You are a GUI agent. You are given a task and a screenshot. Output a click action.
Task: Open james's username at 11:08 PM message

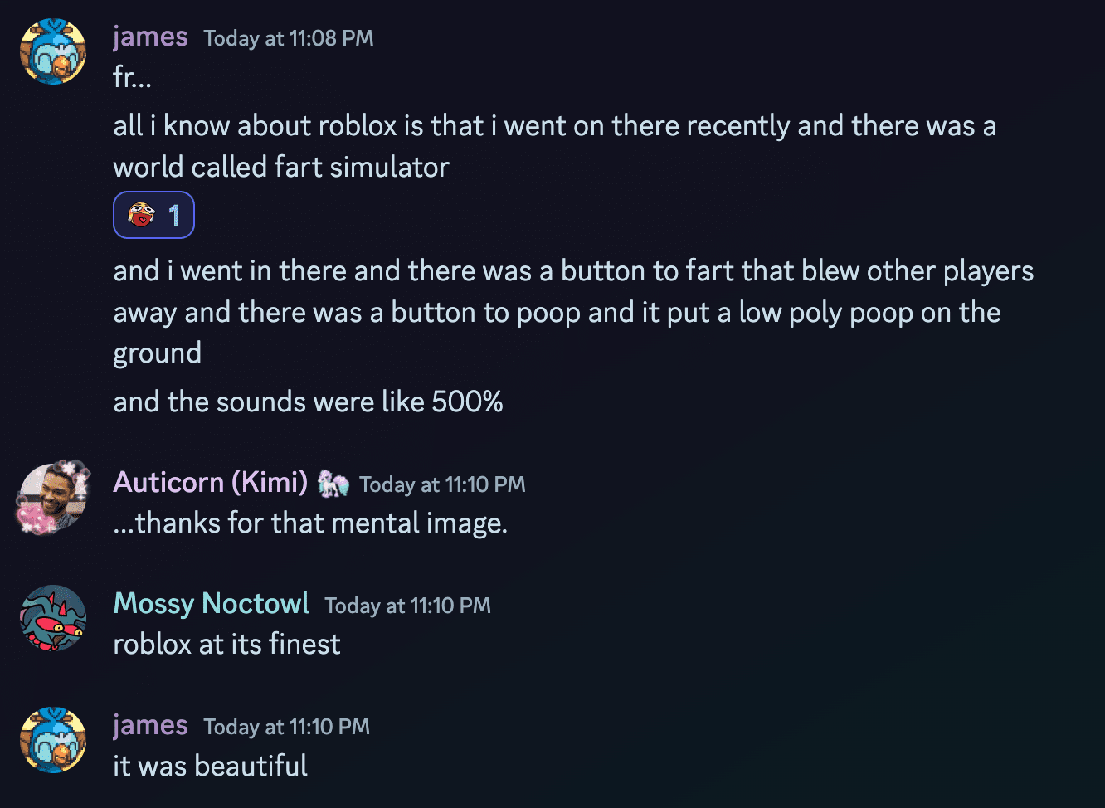coord(150,37)
